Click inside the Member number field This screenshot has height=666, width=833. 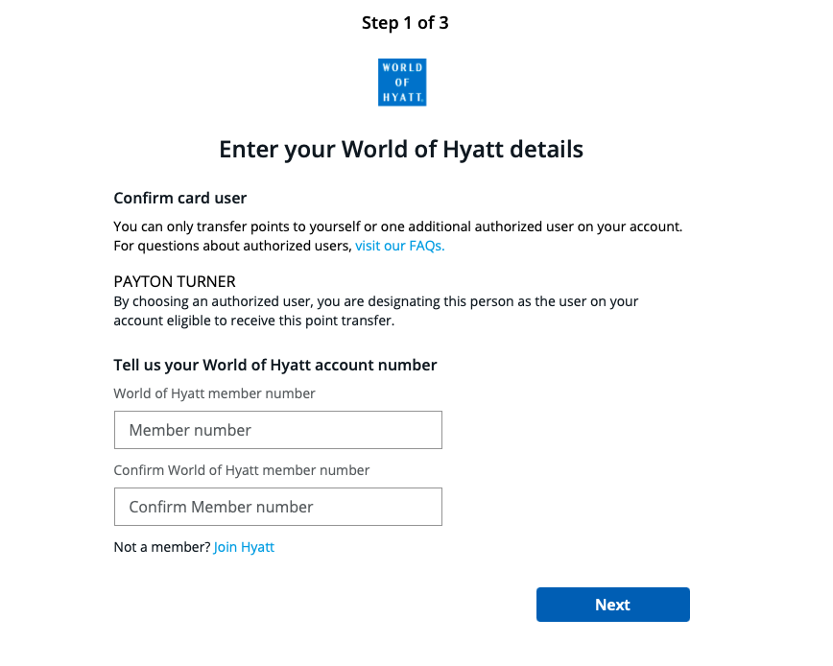coord(277,430)
